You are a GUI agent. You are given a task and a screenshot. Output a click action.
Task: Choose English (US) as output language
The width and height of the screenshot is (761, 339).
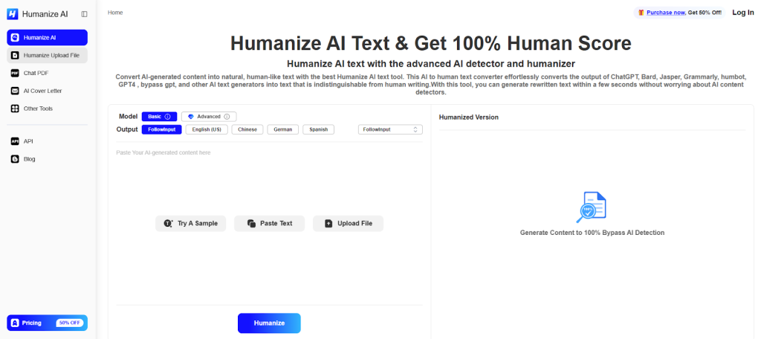pos(206,129)
